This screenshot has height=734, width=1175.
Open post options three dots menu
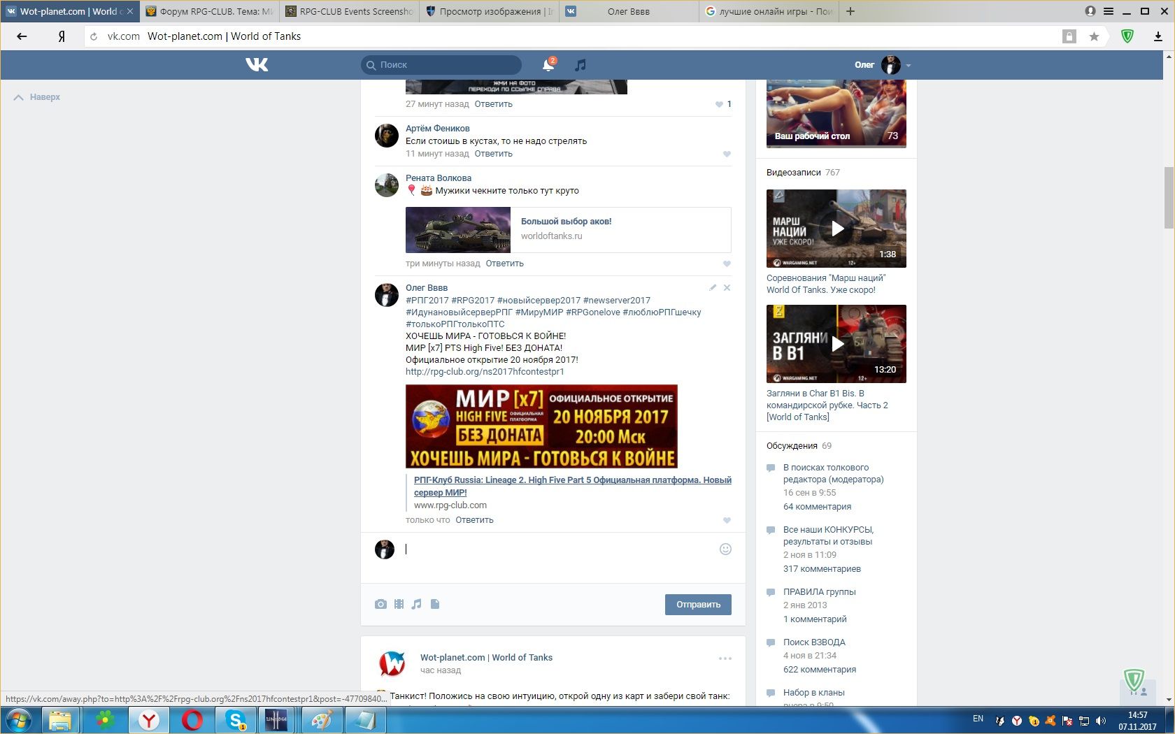tap(725, 659)
